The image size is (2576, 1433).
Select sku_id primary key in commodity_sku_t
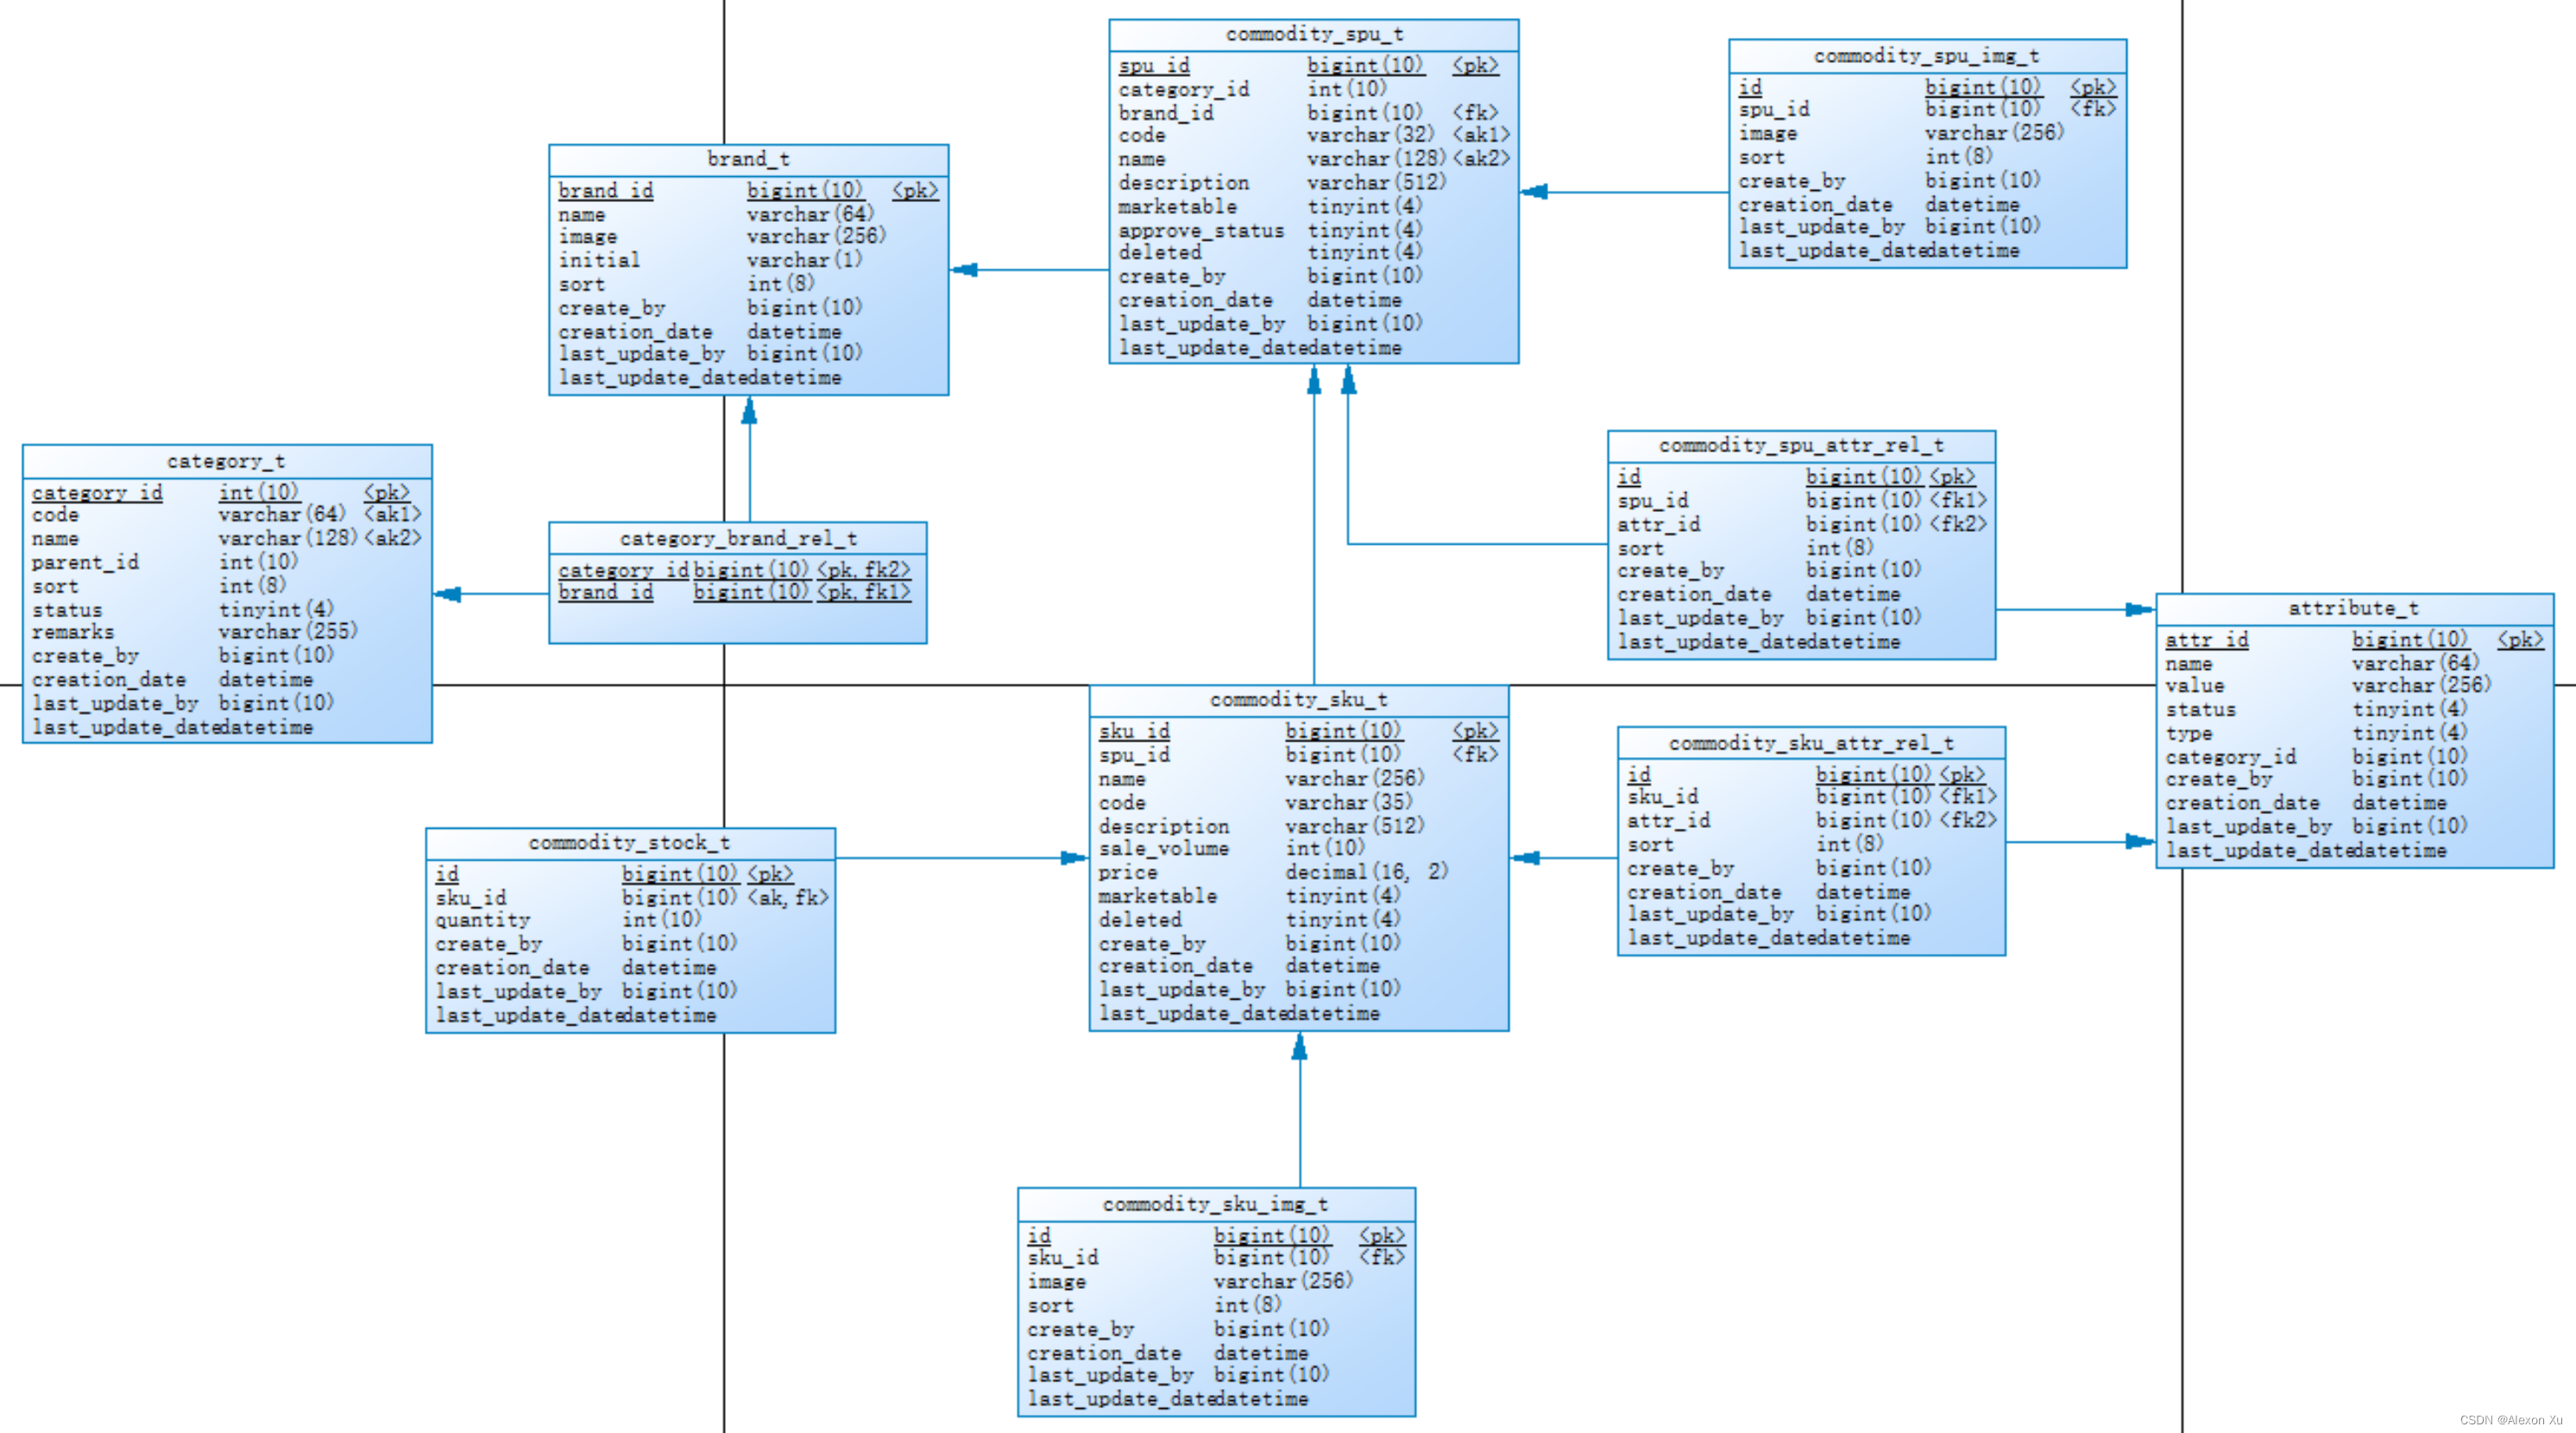tap(1134, 732)
